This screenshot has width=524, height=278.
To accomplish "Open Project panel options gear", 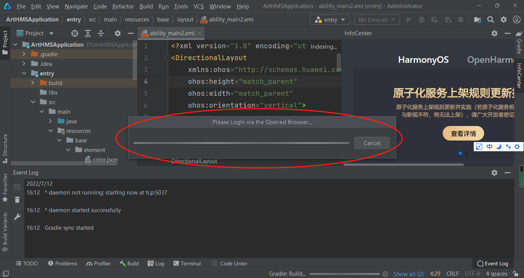I will click(118, 33).
